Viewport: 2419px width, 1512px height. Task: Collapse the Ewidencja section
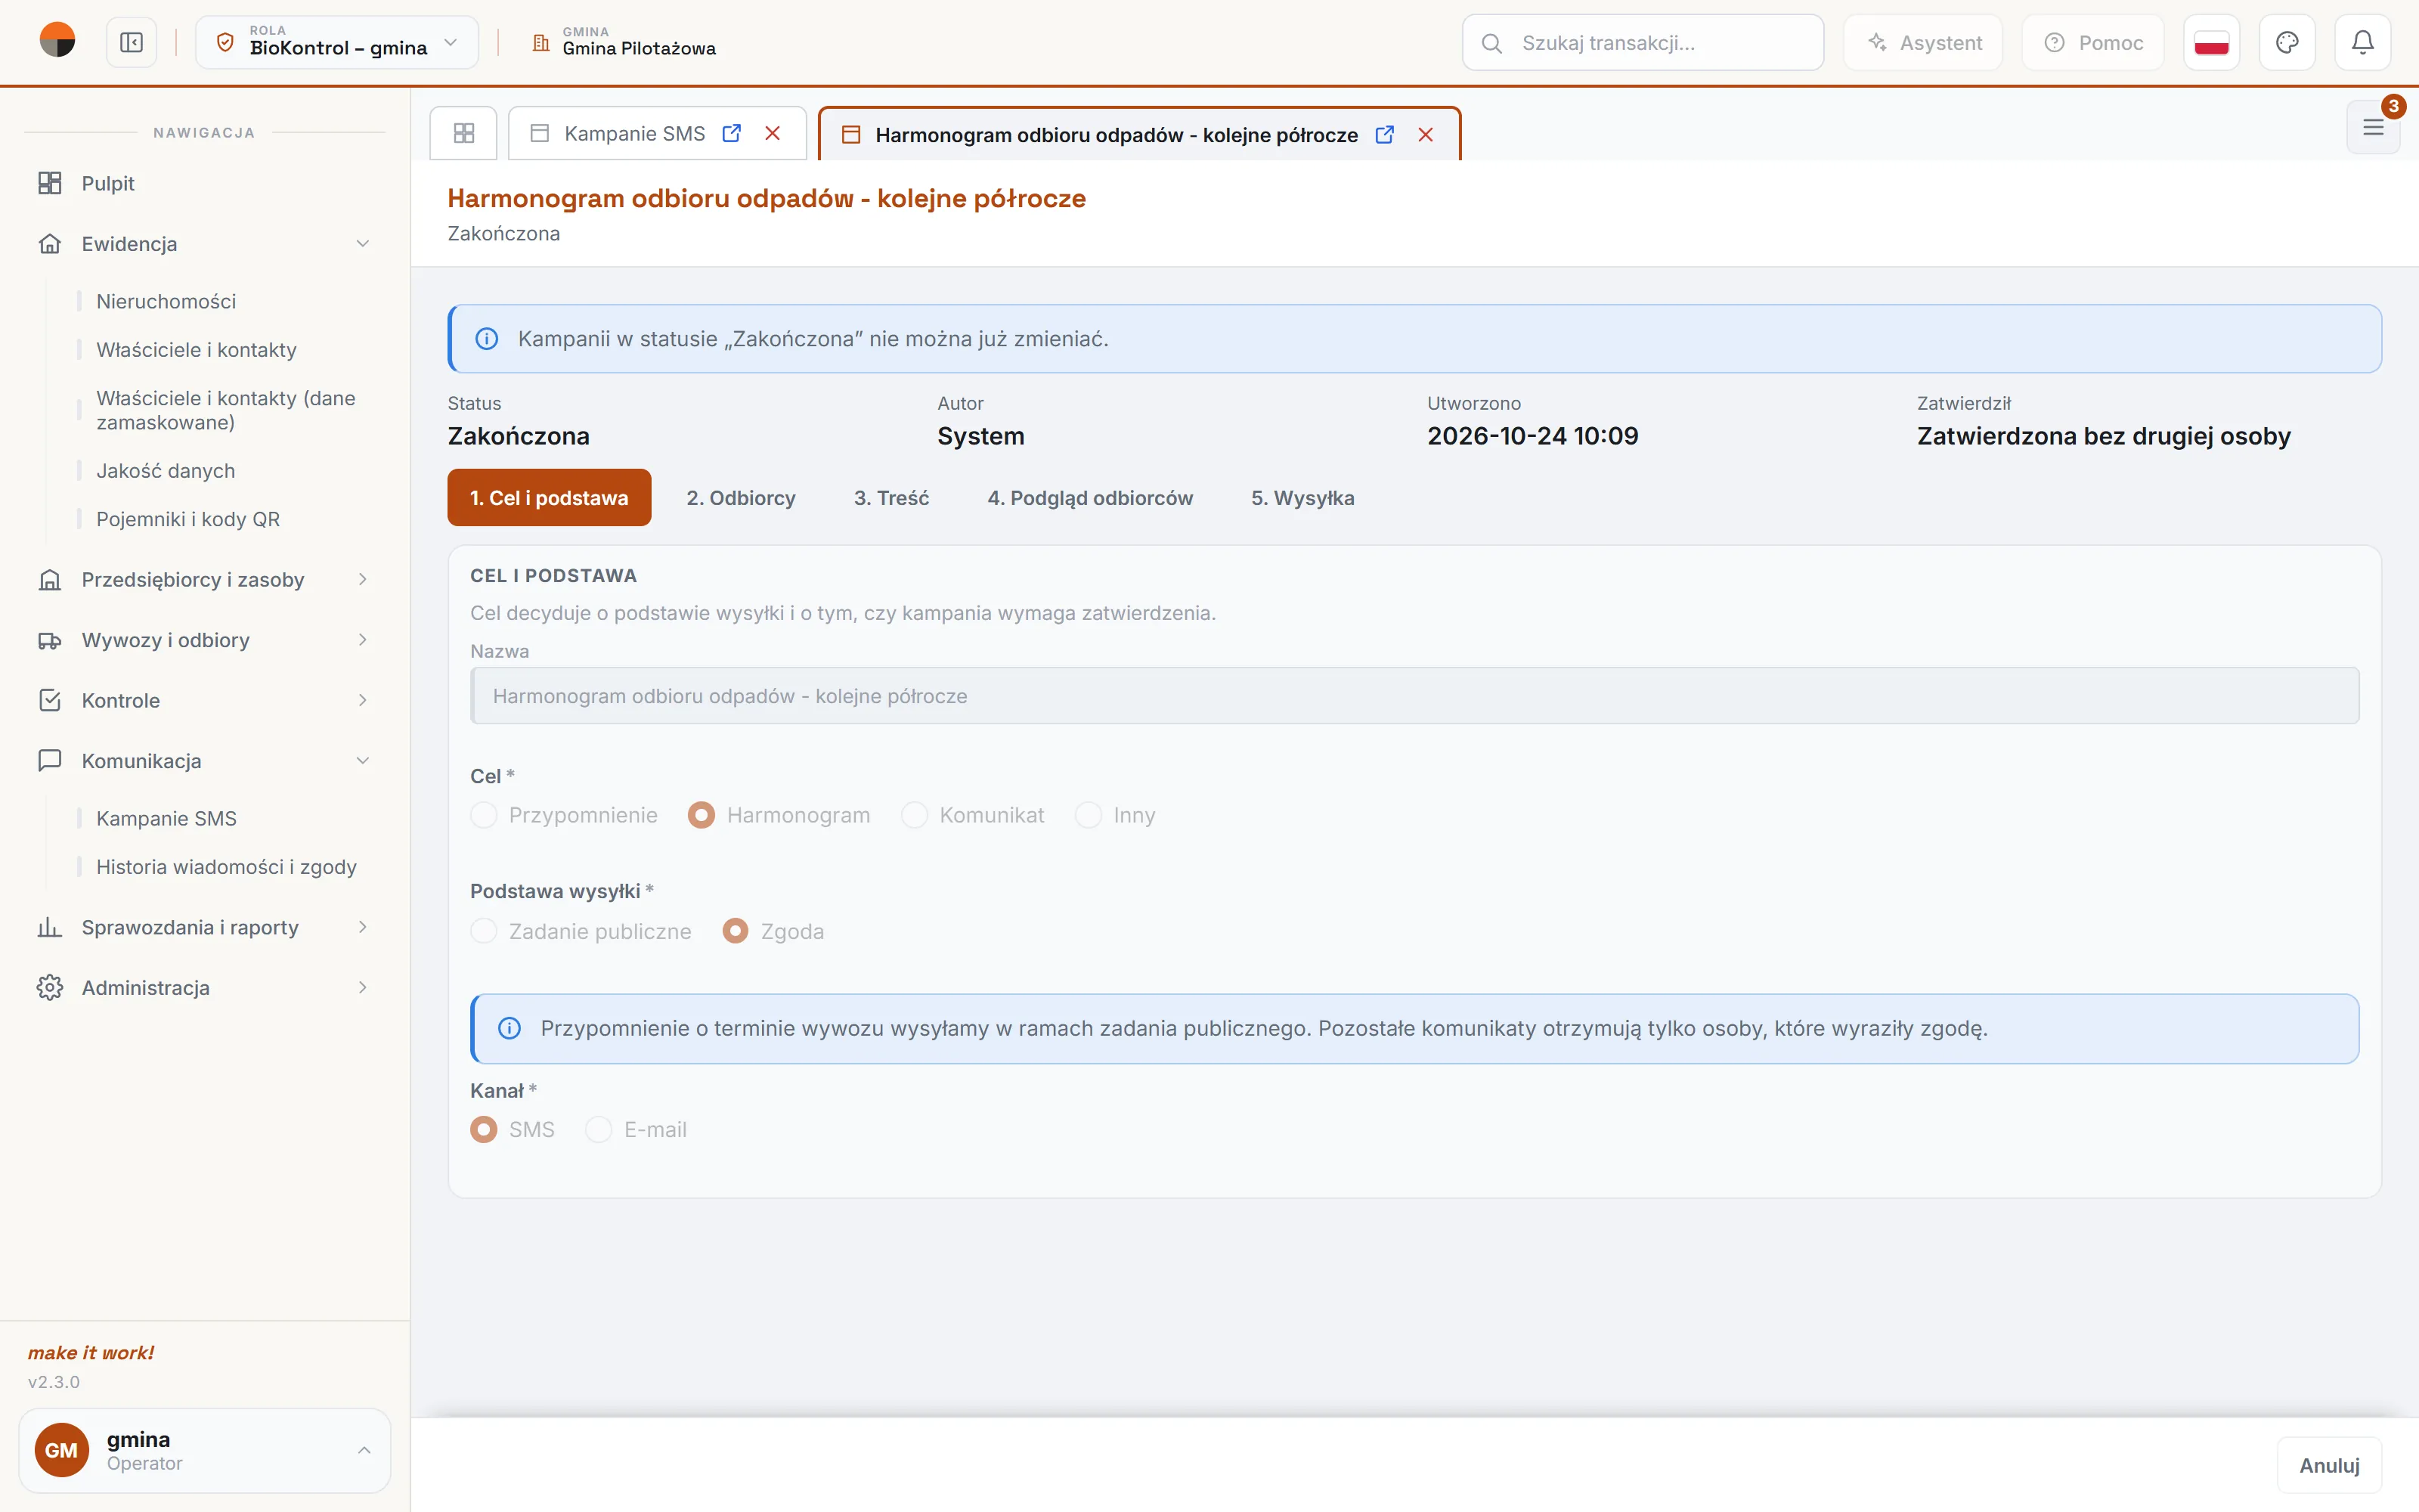[363, 244]
